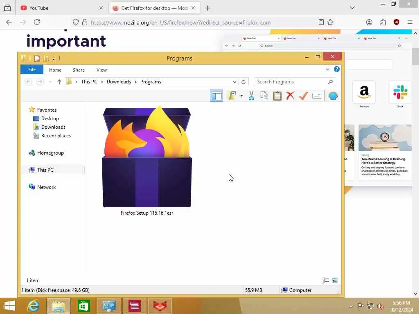Click the Search Programs field
This screenshot has width=419, height=314.
pos(295,82)
